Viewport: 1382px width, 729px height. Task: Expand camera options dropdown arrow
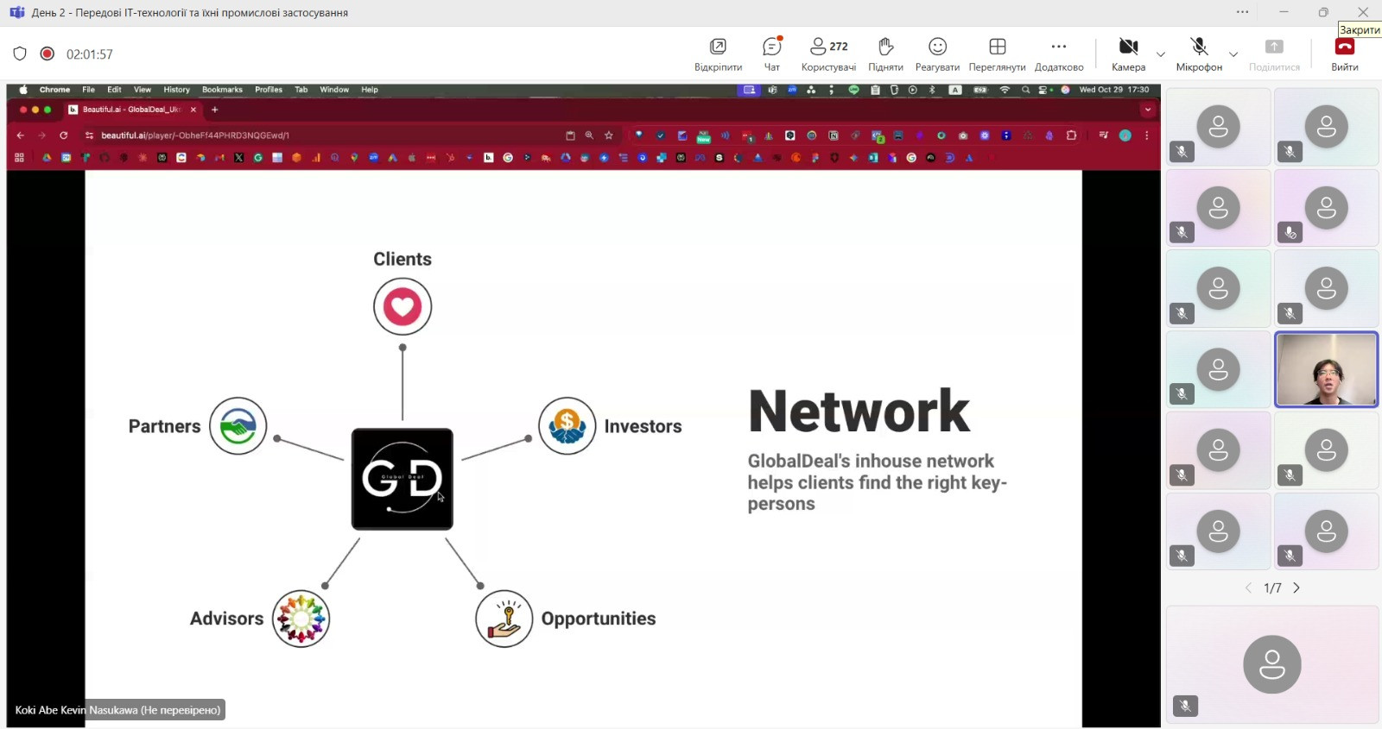pos(1161,54)
